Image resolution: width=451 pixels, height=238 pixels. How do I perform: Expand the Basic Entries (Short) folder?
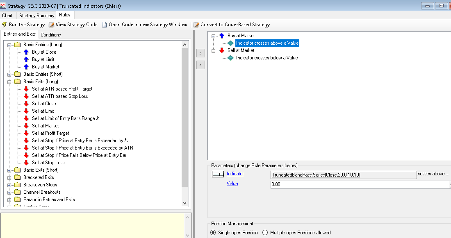[x=9, y=74]
